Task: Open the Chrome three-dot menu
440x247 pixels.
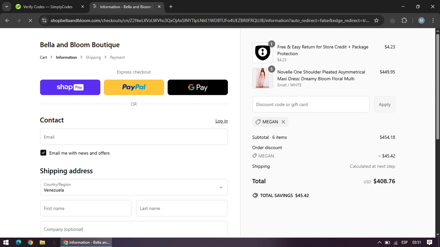Action: pyautogui.click(x=433, y=21)
